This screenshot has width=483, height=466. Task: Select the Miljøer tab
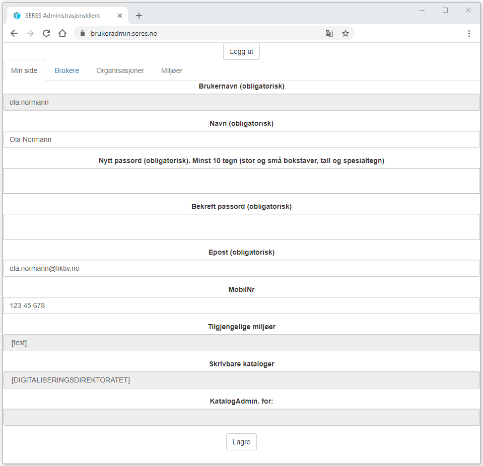pos(172,70)
